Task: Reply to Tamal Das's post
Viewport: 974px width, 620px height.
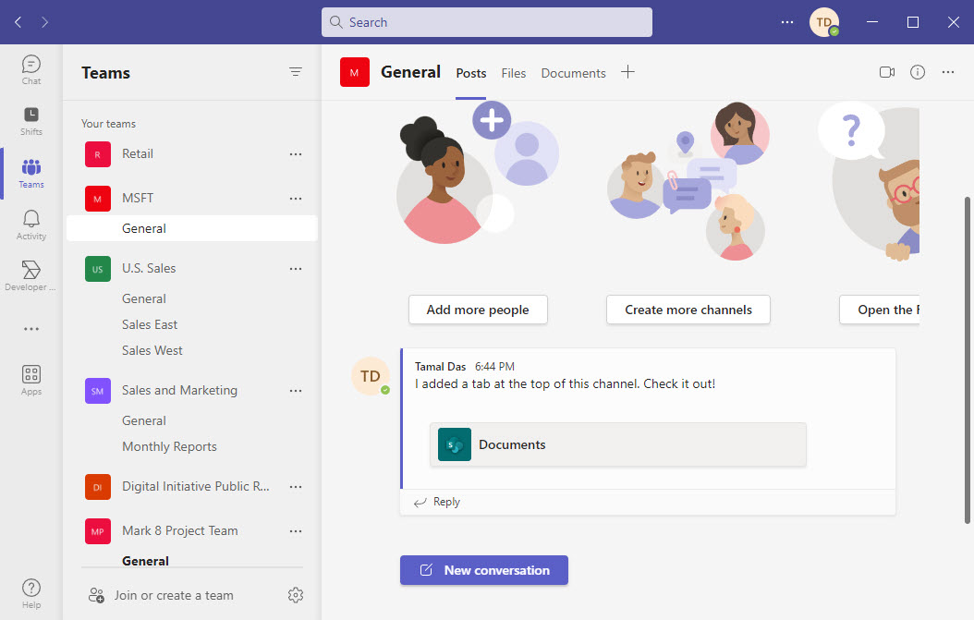Action: coord(437,502)
